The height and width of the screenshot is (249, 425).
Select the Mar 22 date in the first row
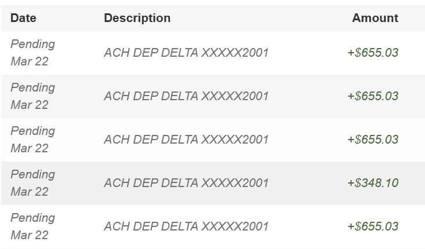tap(30, 61)
